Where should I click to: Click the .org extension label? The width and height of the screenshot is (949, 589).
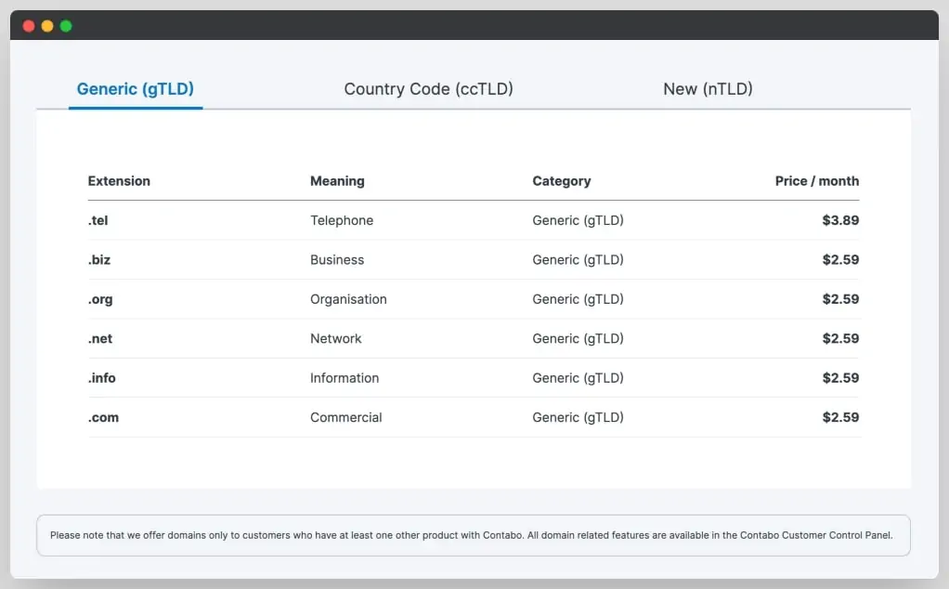point(100,299)
